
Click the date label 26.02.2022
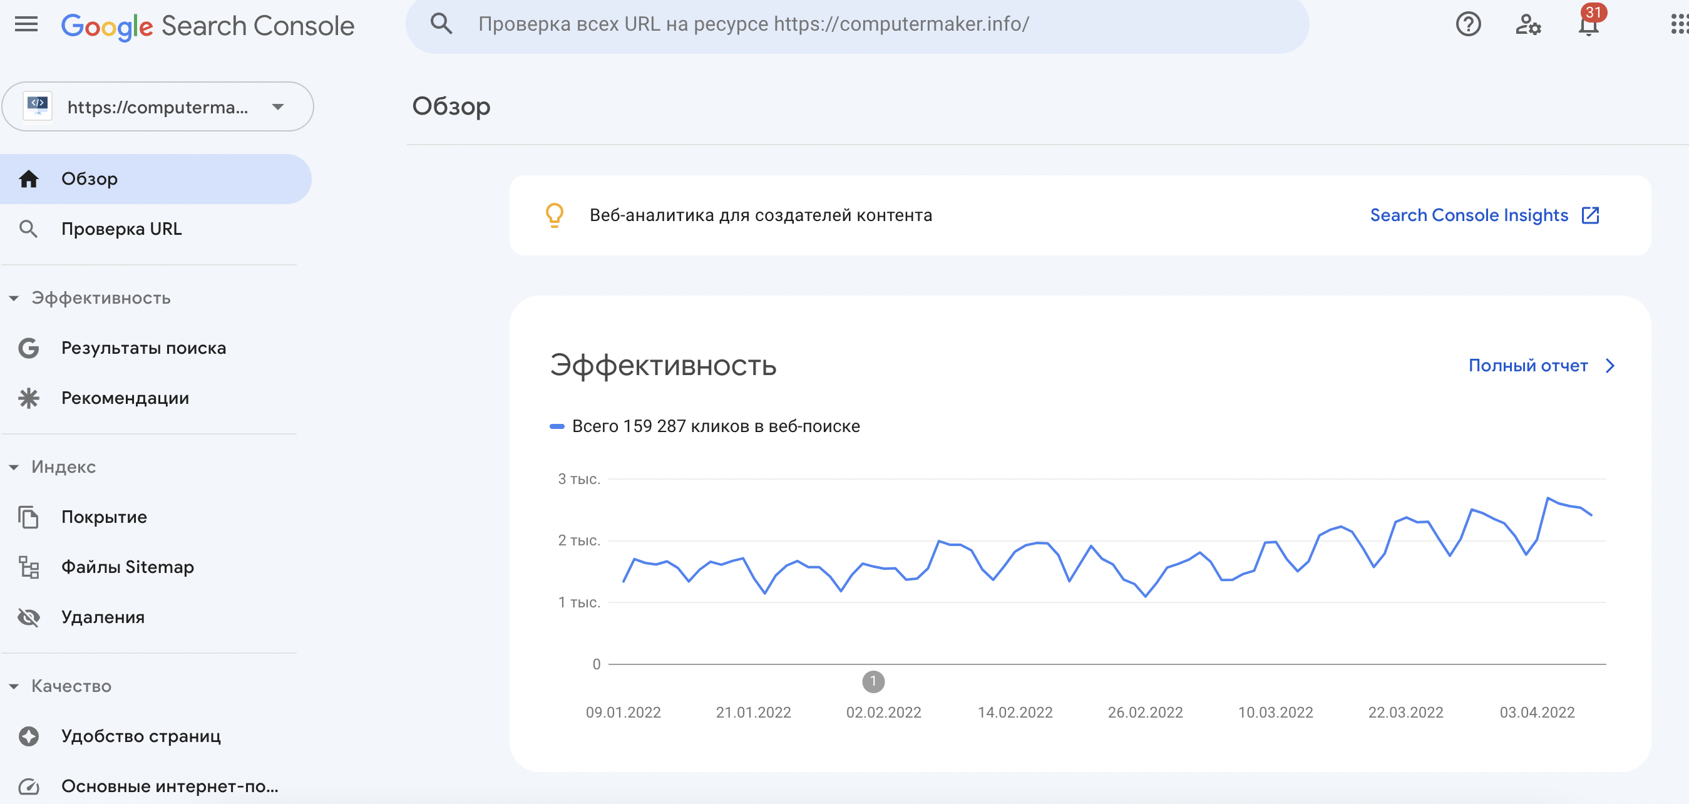(1145, 712)
